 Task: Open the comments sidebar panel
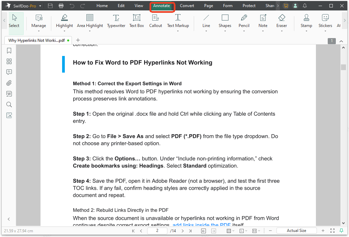[9, 72]
